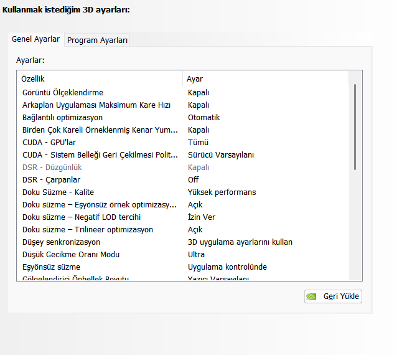Click the Ayar column header
Image resolution: width=397 pixels, height=360 pixels.
195,79
